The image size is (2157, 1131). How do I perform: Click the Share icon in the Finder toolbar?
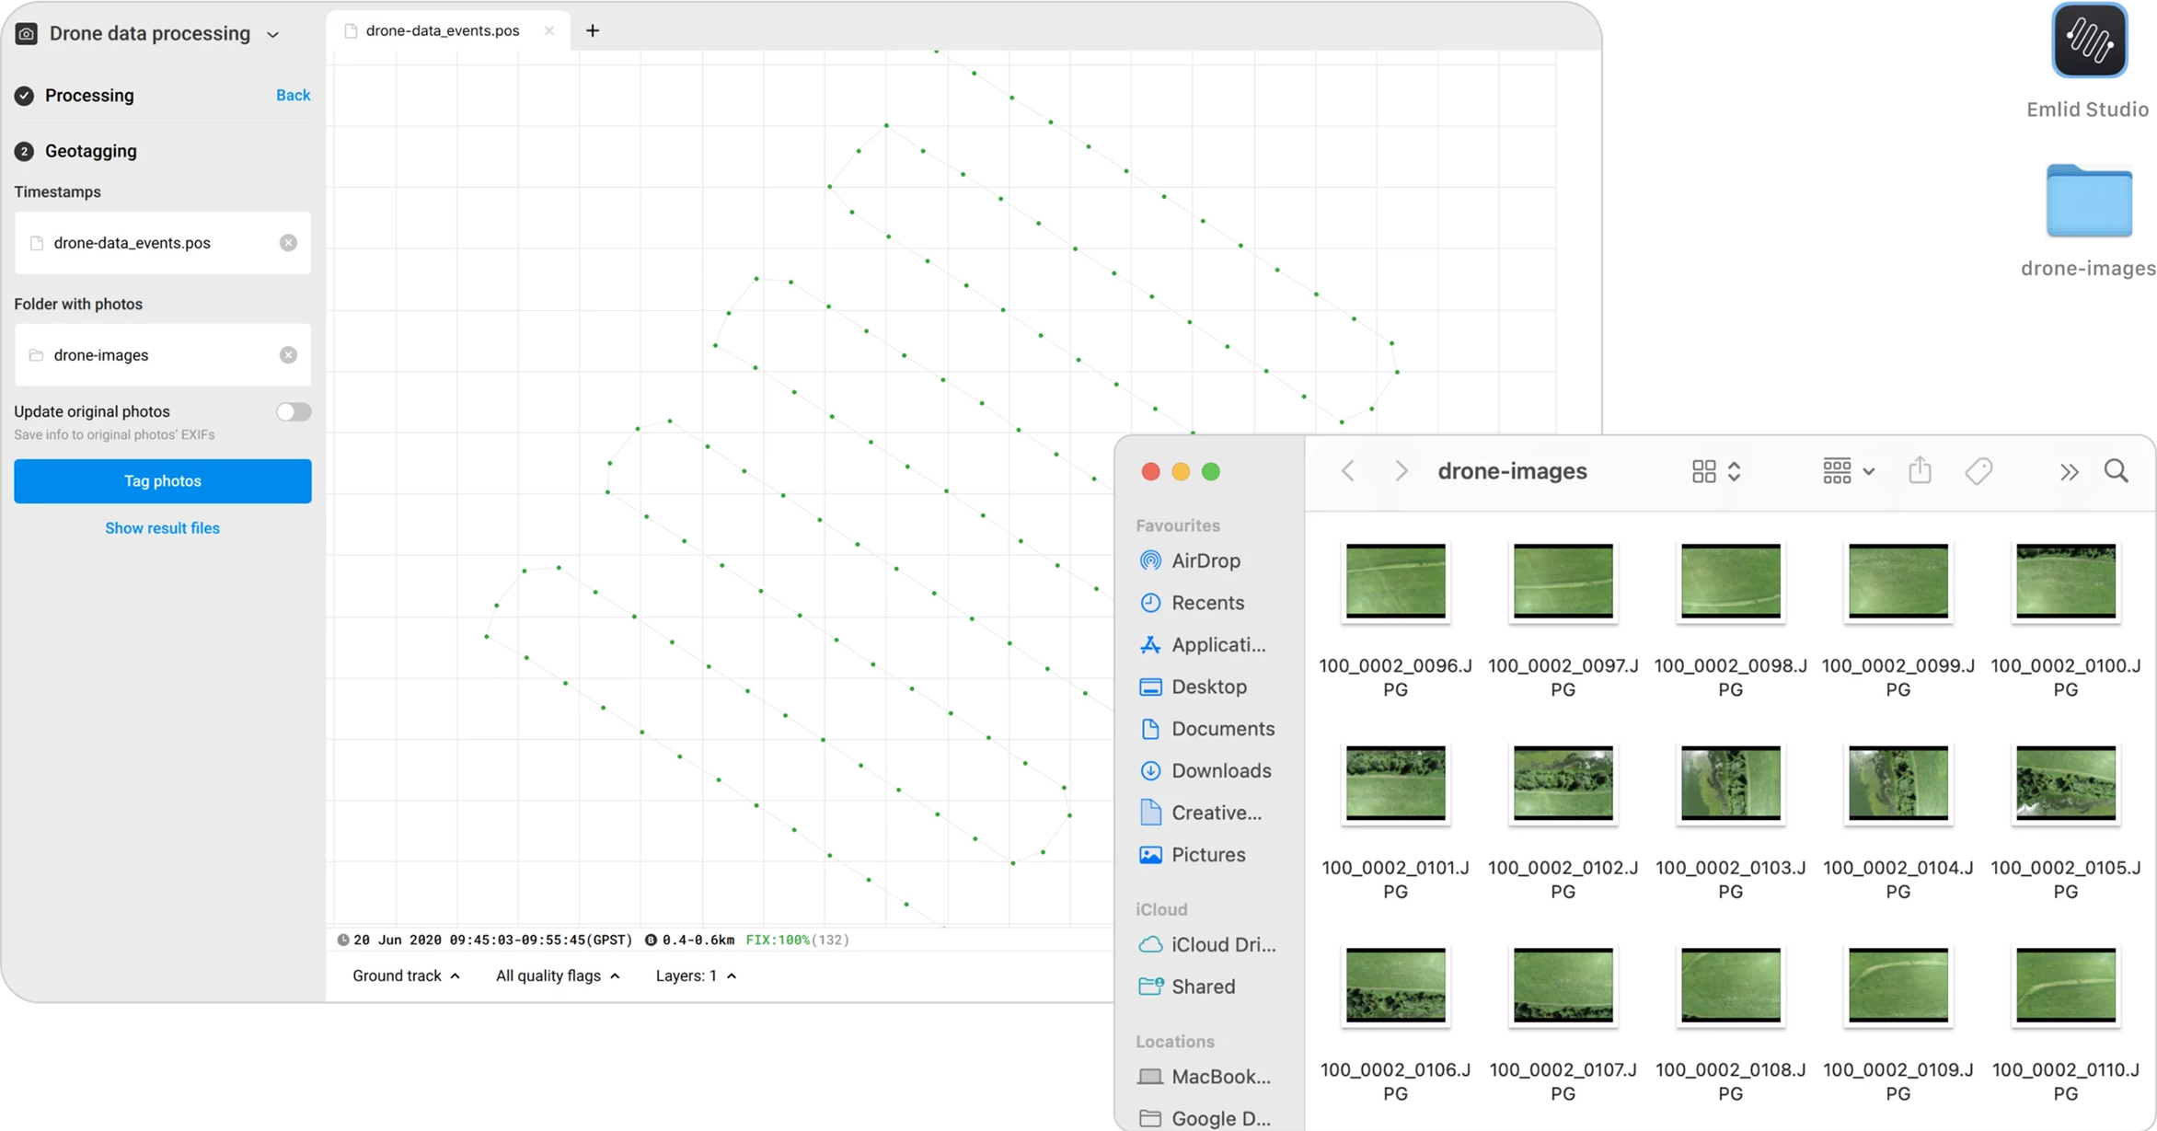coord(1920,470)
